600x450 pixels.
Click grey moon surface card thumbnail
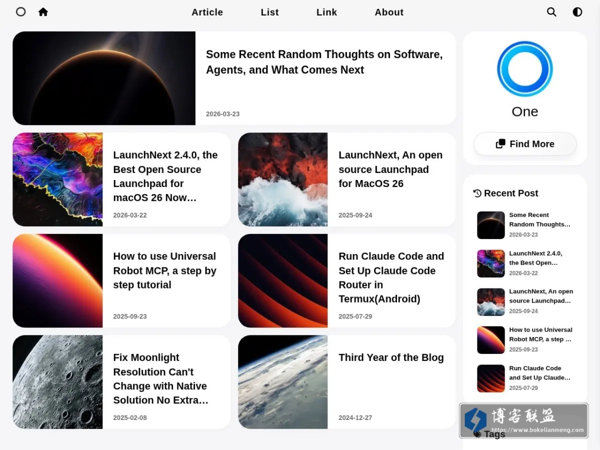coord(57,382)
